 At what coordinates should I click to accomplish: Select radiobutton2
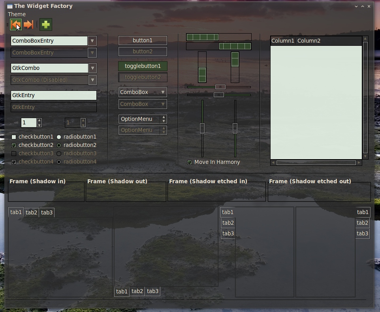[58, 145]
